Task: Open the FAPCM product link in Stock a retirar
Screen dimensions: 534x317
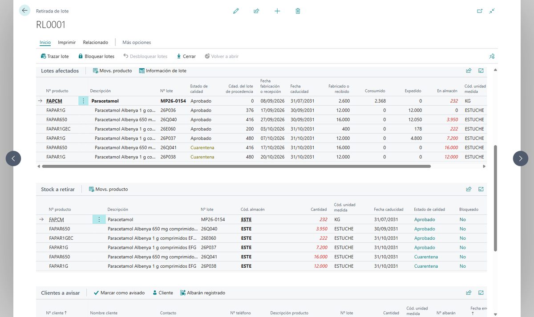Action: [x=57, y=219]
